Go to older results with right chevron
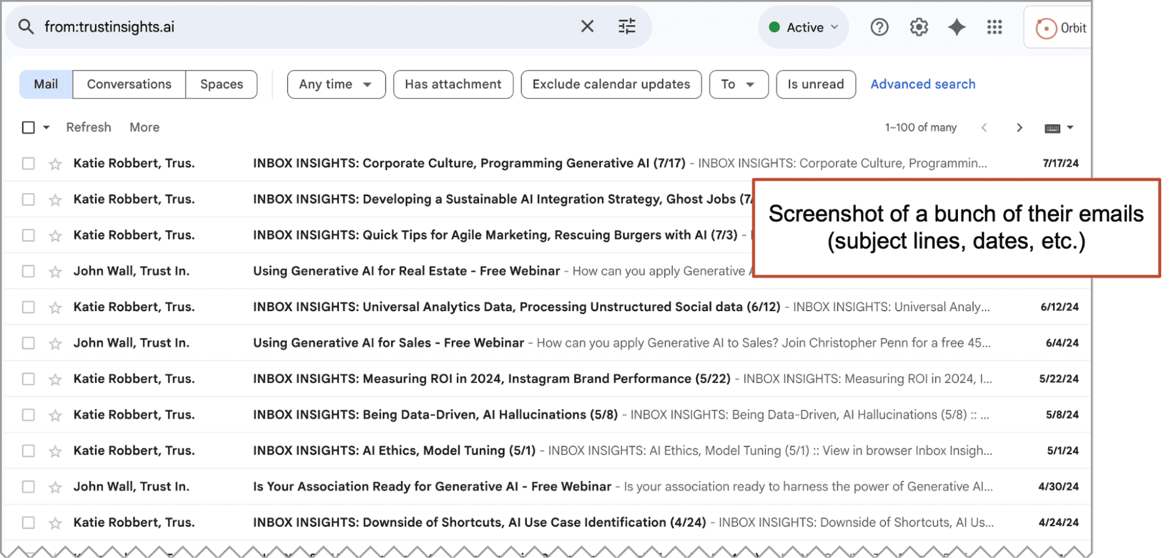The image size is (1174, 558). click(x=1020, y=127)
